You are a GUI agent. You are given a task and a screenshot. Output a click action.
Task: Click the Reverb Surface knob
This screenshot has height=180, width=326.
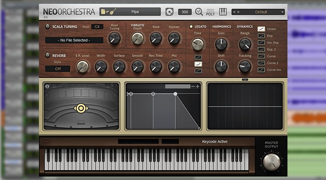119,67
